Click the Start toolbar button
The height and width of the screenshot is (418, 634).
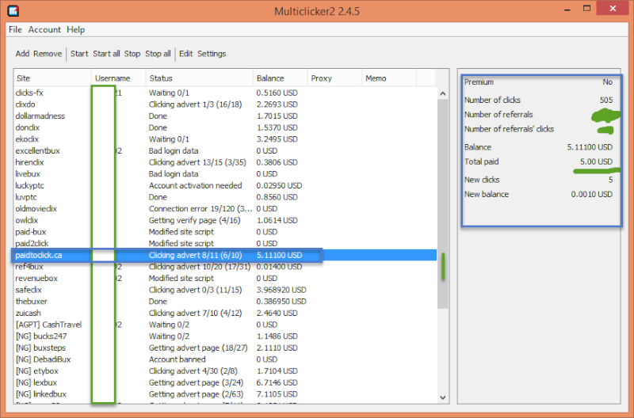(x=79, y=54)
